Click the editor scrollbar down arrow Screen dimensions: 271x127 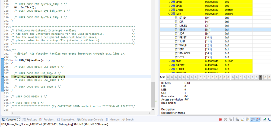[x=153, y=109]
